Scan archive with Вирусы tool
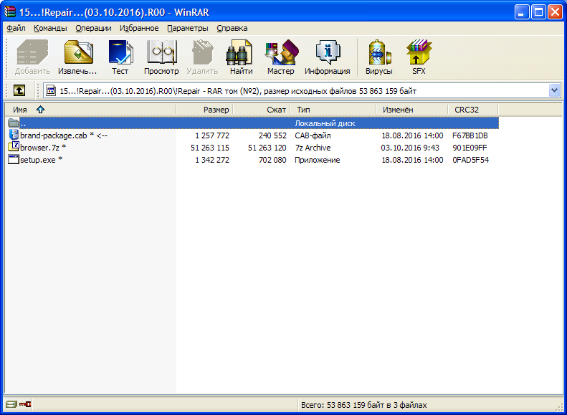 pos(379,58)
